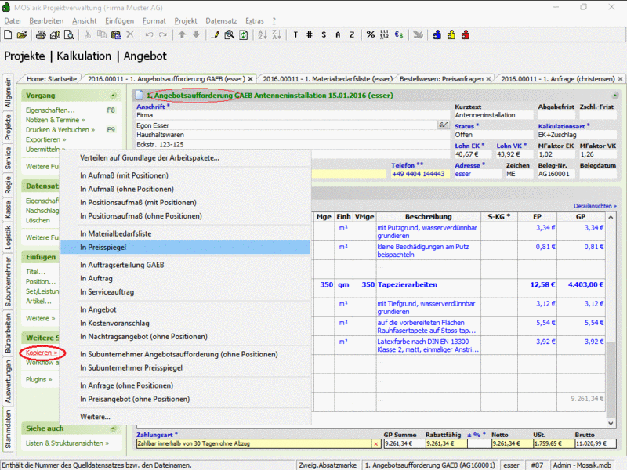Expand the Exportieren submenu

pos(45,139)
